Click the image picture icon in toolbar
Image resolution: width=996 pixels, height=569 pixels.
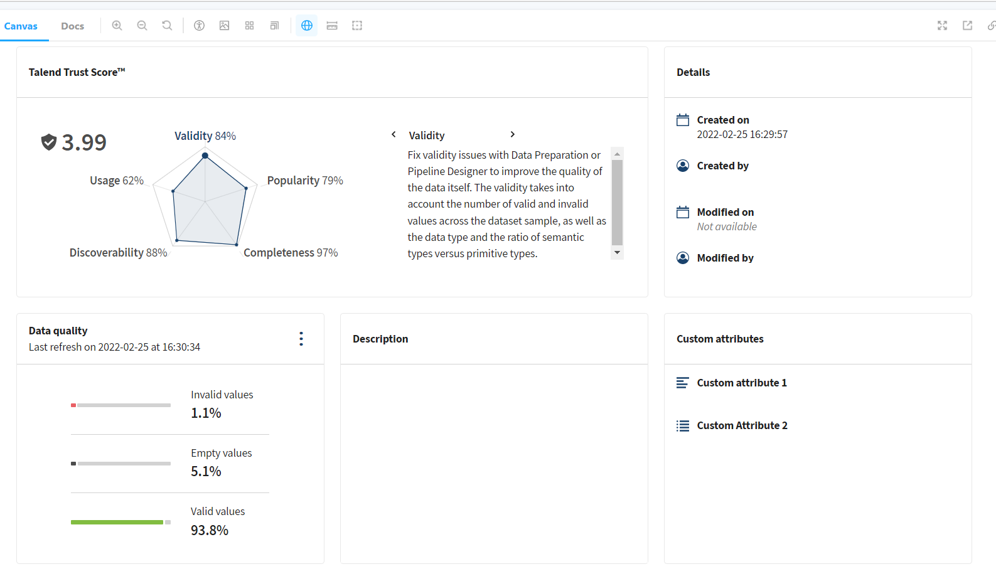224,26
